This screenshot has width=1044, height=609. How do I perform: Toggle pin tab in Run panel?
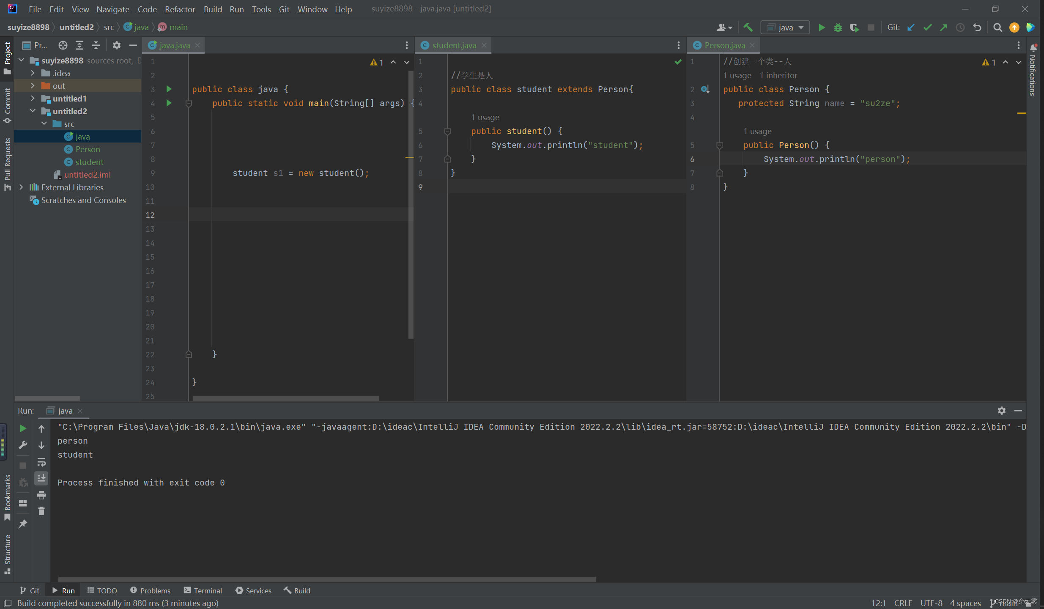pyautogui.click(x=23, y=524)
